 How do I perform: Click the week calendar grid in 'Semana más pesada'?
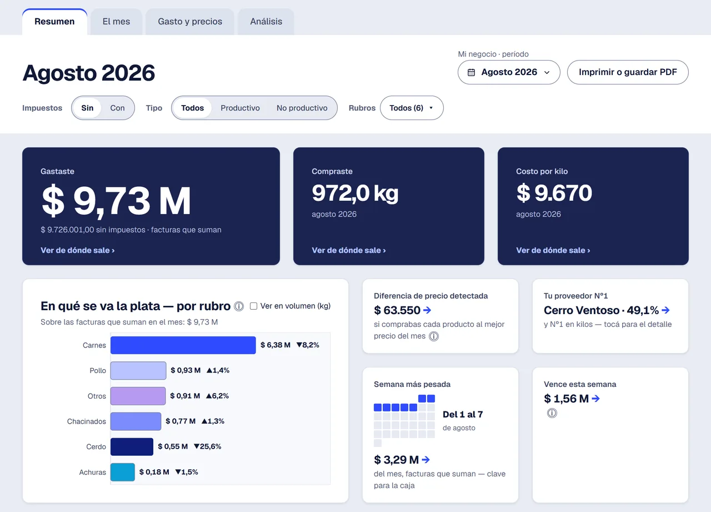pos(404,421)
